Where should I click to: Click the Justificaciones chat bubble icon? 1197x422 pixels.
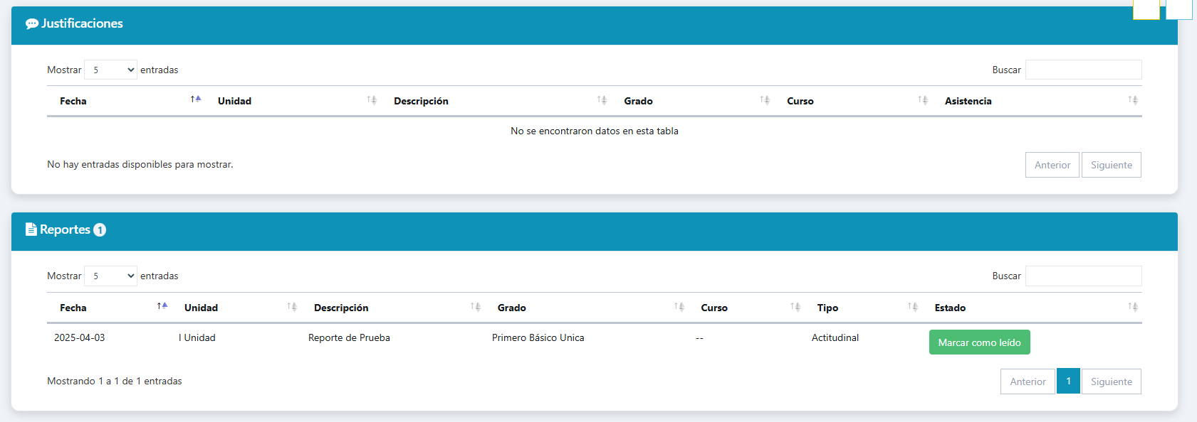click(32, 23)
